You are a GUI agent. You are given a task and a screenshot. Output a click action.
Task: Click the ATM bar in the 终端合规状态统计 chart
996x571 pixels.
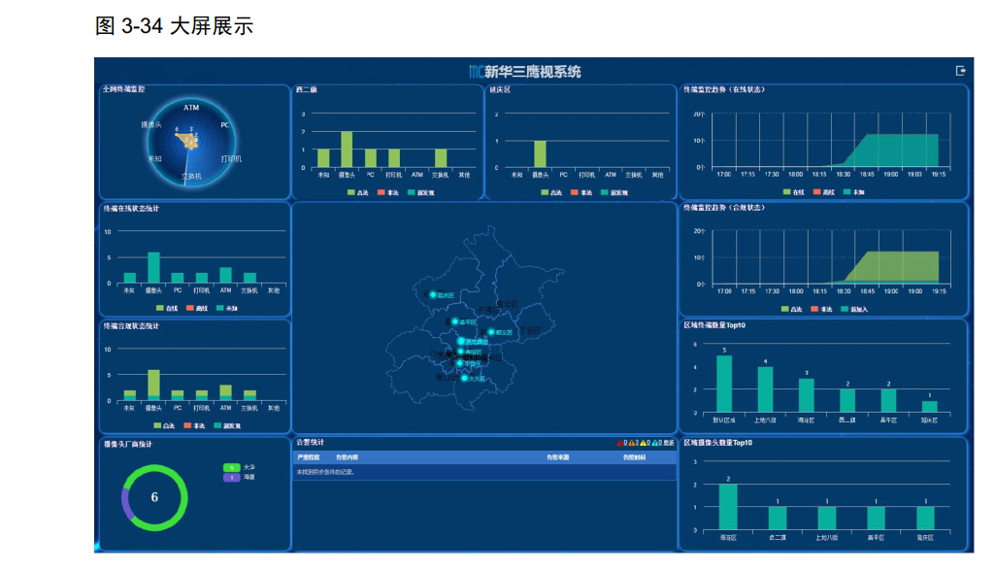tap(225, 392)
